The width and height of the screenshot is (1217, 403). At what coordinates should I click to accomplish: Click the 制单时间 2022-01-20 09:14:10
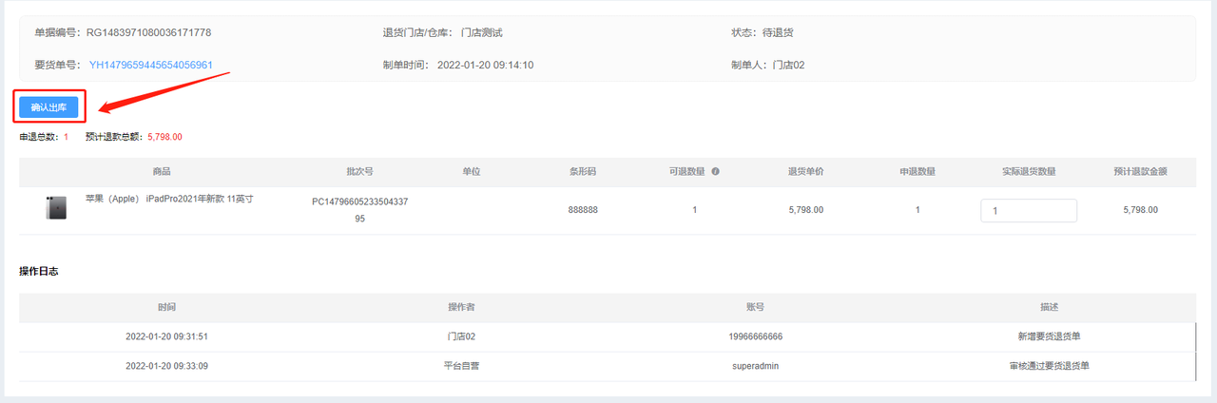pos(485,65)
